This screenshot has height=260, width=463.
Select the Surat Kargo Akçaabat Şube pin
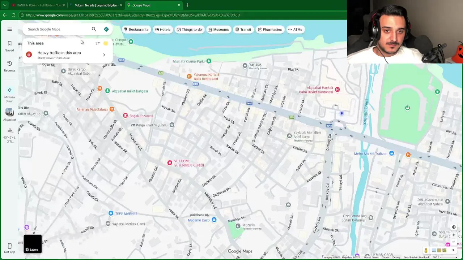[x=63, y=71]
